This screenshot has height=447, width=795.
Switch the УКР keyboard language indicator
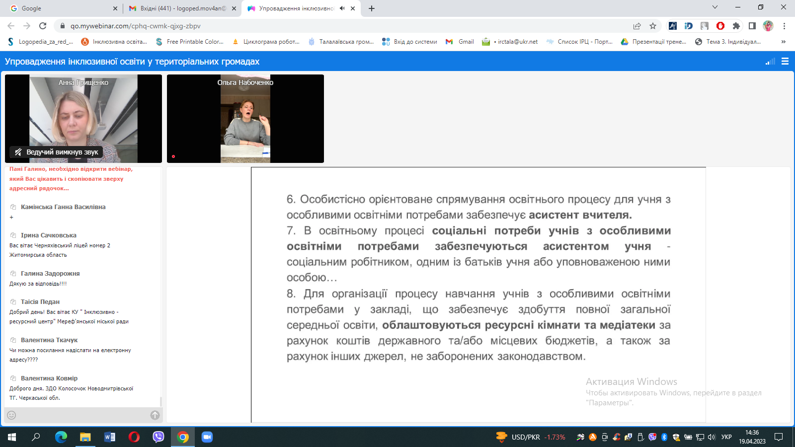pos(726,437)
